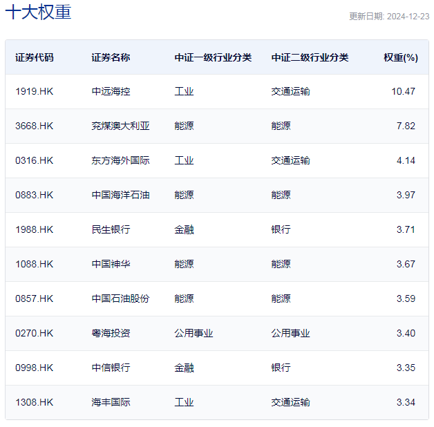434x427 pixels.
Task: Select the 中证二级行业分类 column header
Action: click(310, 57)
